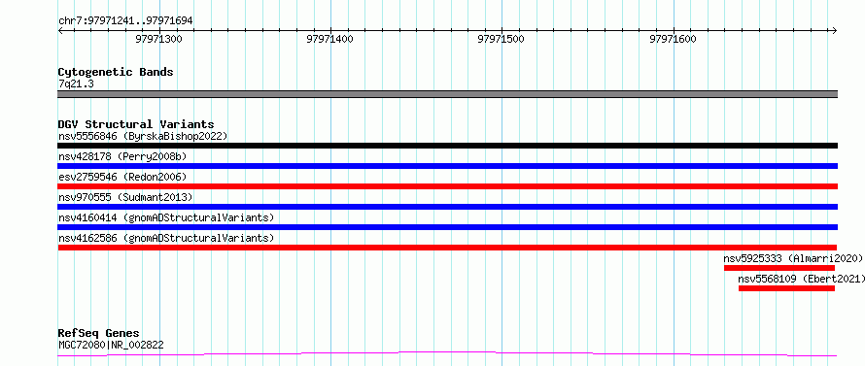The height and width of the screenshot is (366, 865).
Task: Click the 97971500 ruler tick label
Action: coord(502,40)
